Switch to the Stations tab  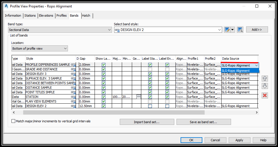click(30, 16)
